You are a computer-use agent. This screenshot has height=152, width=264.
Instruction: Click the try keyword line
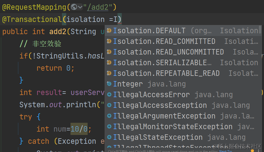(30, 117)
